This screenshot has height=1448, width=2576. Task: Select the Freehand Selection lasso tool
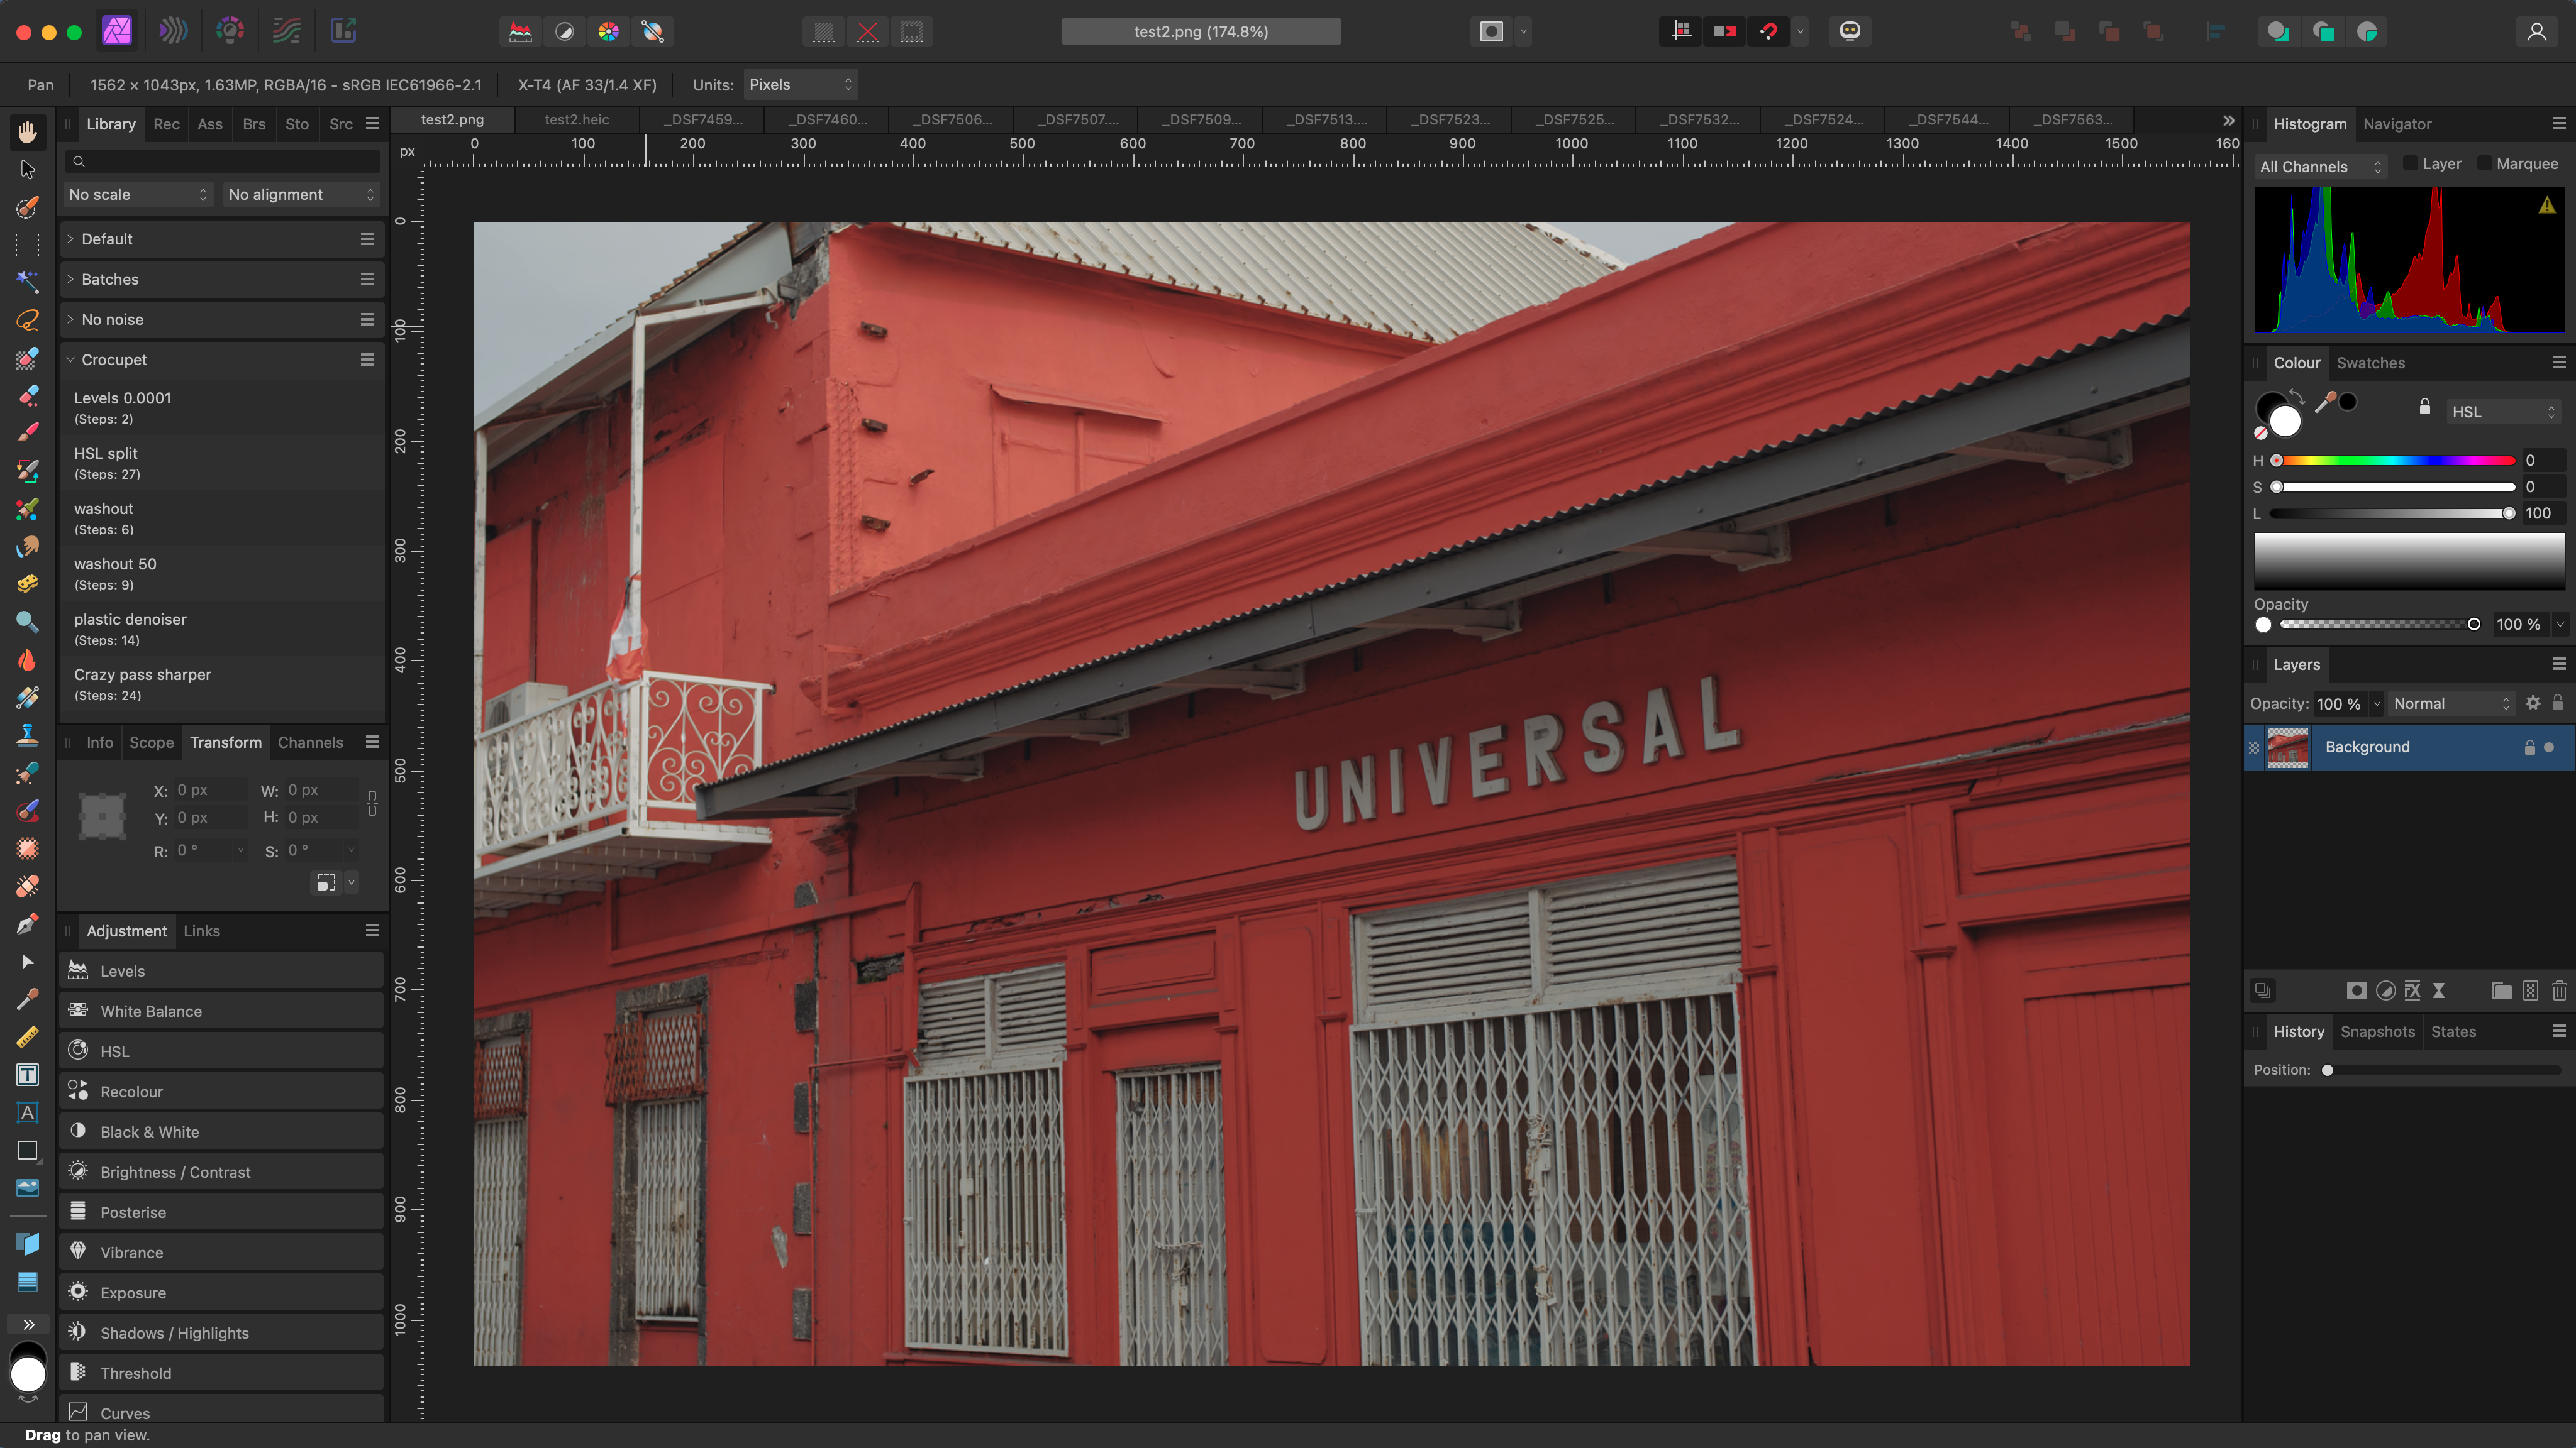(27, 320)
